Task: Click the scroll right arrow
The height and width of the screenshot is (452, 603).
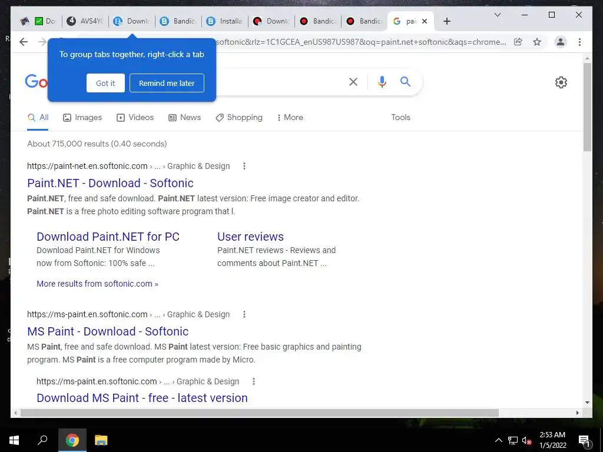Action: coord(577,413)
